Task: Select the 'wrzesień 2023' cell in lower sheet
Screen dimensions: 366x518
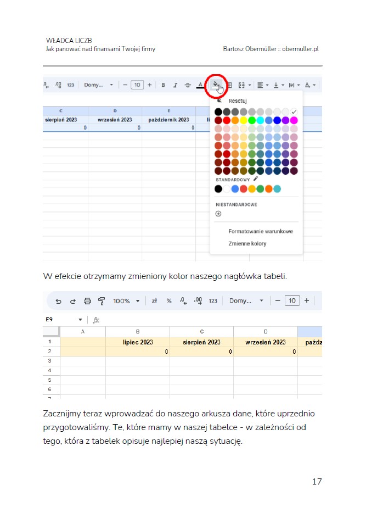Action: coord(266,342)
